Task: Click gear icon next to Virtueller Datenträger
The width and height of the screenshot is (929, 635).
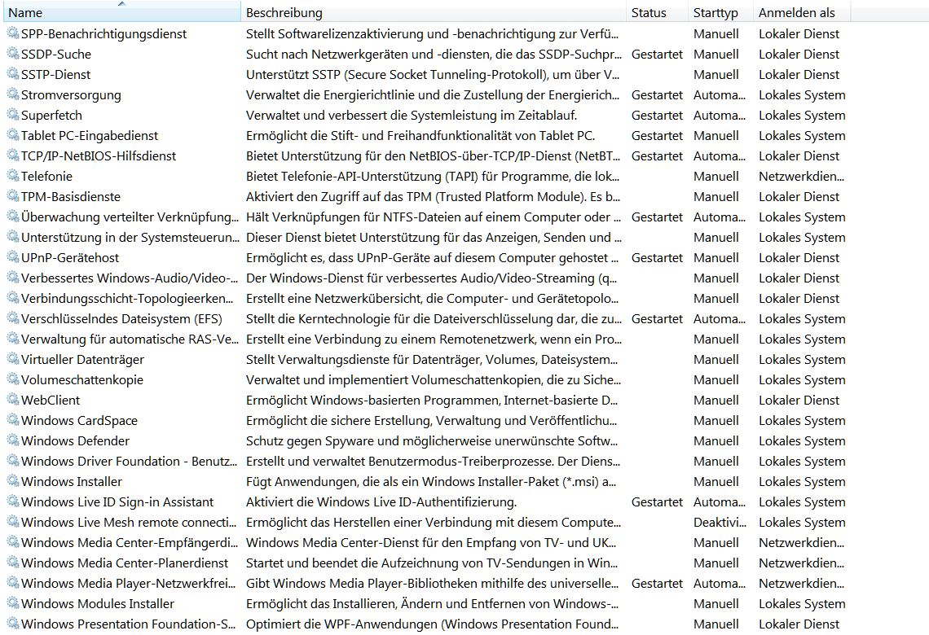Action: coord(12,359)
